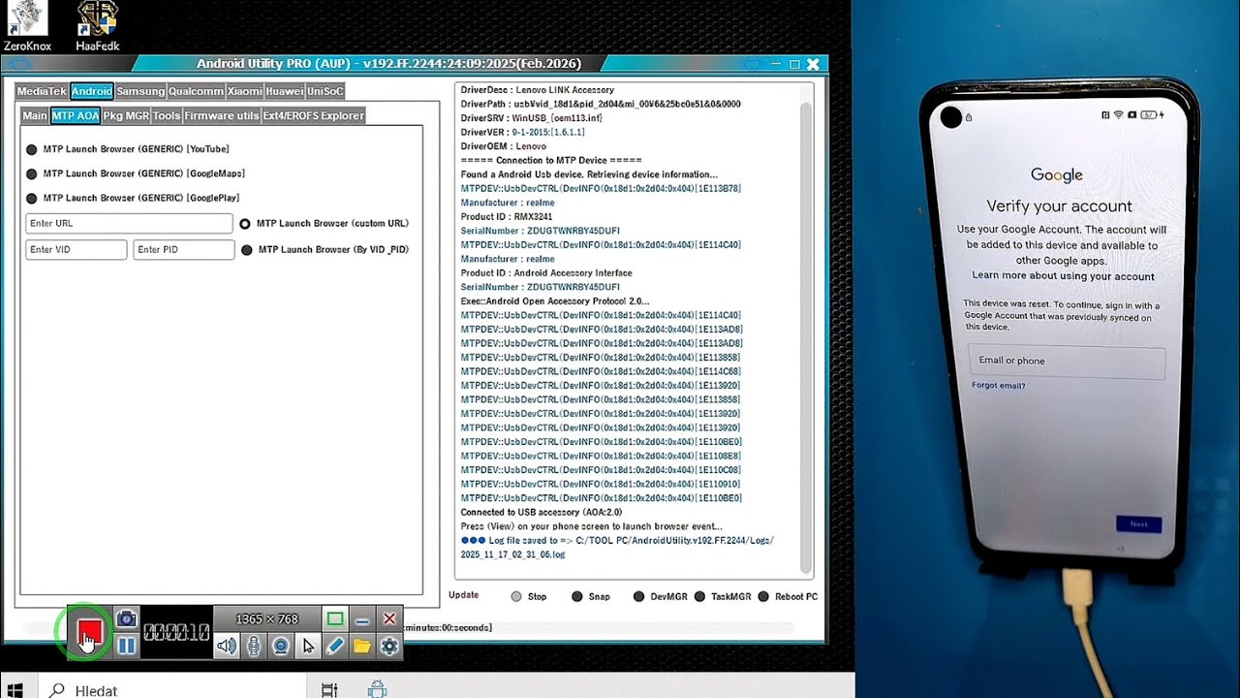Pause the screen recording
Image resolution: width=1240 pixels, height=698 pixels.
(127, 645)
